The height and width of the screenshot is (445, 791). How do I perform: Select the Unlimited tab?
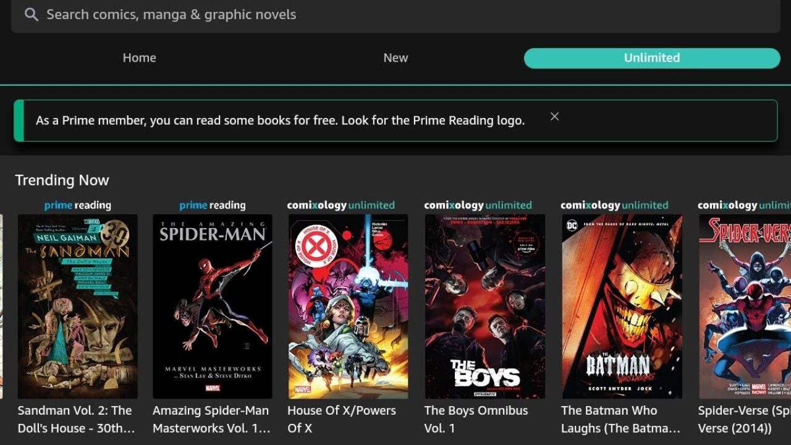coord(651,58)
